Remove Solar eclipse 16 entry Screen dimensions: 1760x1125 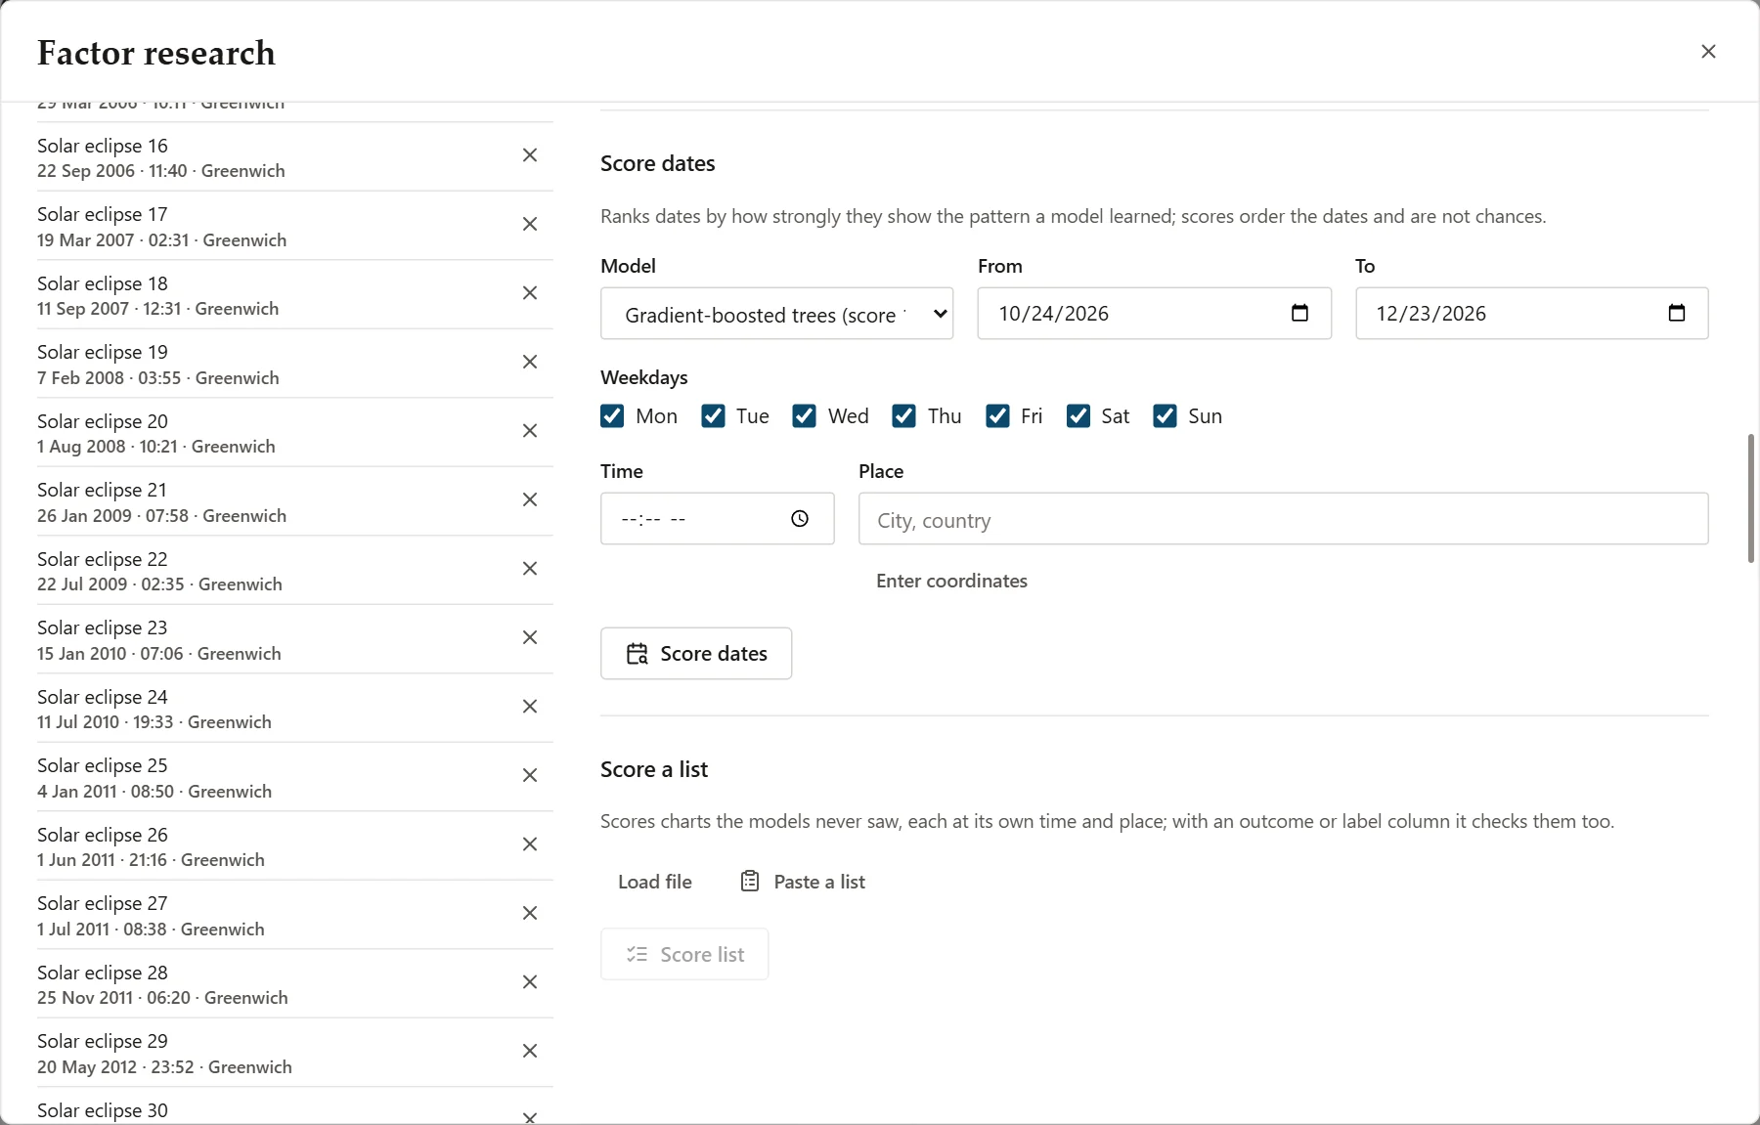(530, 155)
